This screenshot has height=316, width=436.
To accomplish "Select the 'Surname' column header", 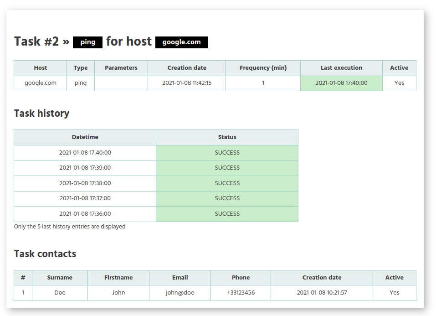I will [x=60, y=278].
